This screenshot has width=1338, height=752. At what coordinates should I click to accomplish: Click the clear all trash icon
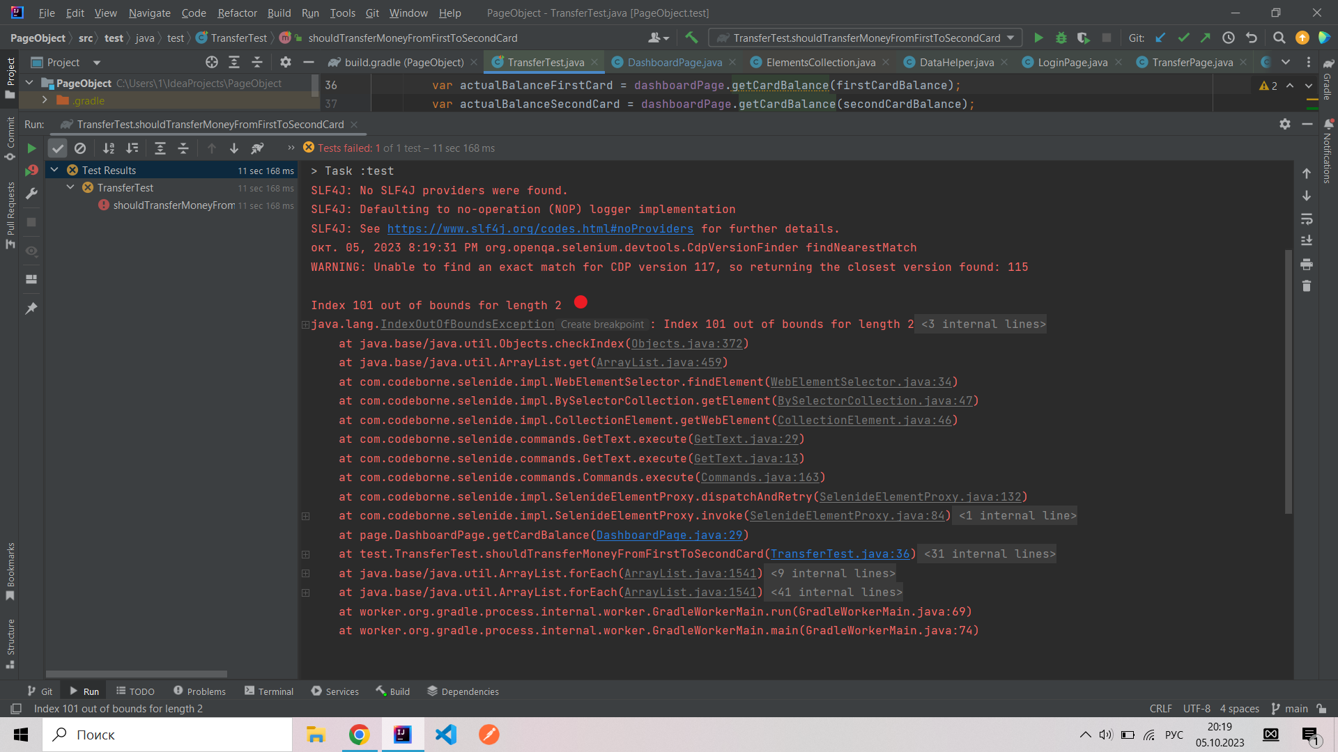tap(1307, 286)
